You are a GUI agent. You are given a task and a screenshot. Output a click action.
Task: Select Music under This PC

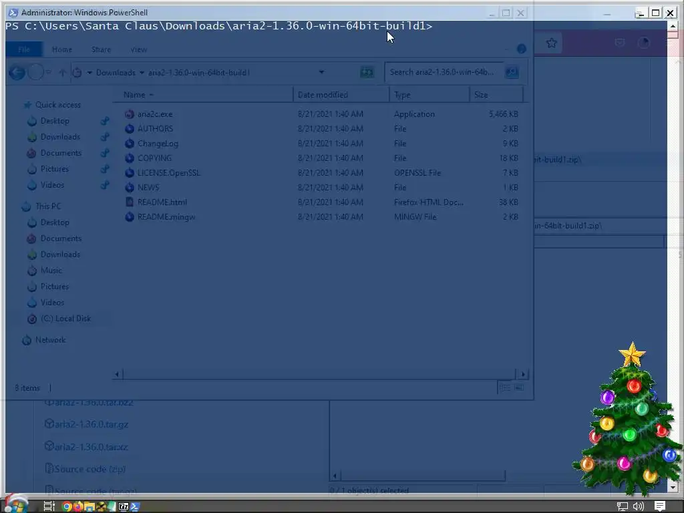point(51,271)
